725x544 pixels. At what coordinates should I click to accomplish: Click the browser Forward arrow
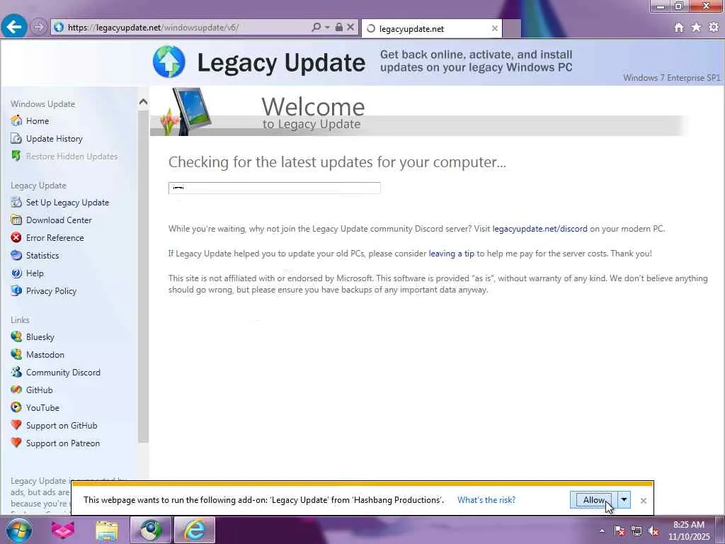[39, 28]
